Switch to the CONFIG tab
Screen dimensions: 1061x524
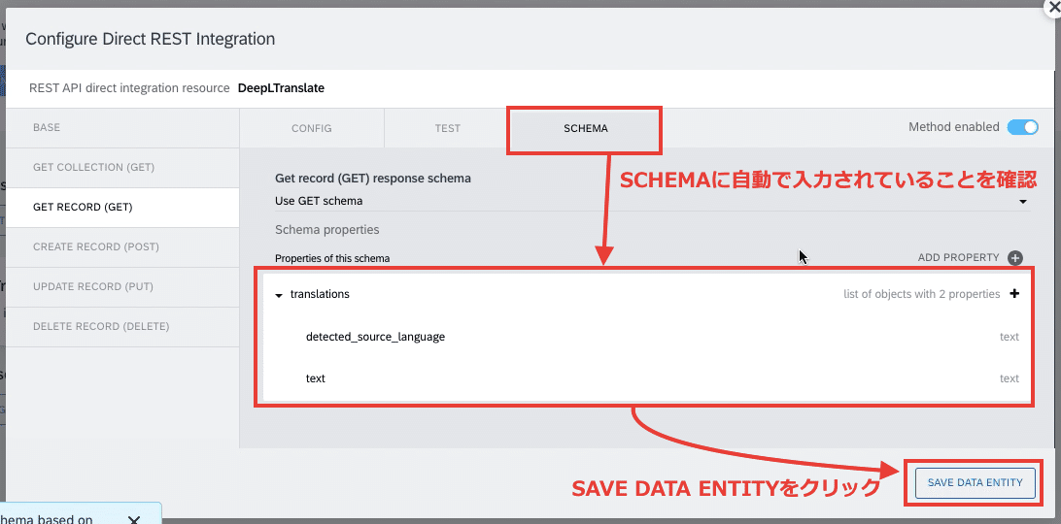click(x=311, y=128)
